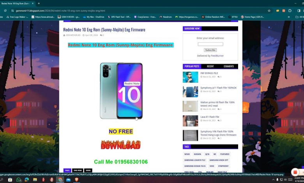Select the Popular Posts tab
This screenshot has height=183, width=304.
click(x=192, y=67)
